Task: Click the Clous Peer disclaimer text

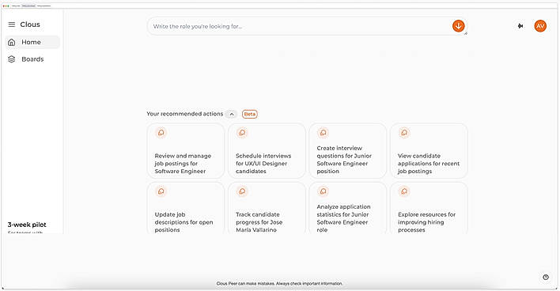Action: tap(280, 284)
